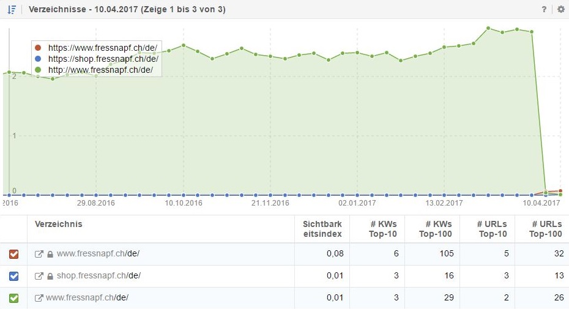Click external link icon in green-checkbox row
569x309 pixels.
tap(40, 298)
